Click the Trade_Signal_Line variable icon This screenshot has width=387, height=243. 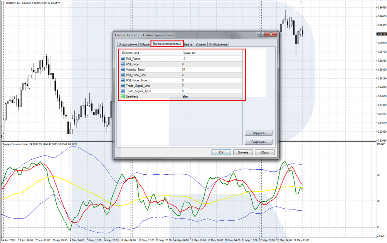[123, 86]
